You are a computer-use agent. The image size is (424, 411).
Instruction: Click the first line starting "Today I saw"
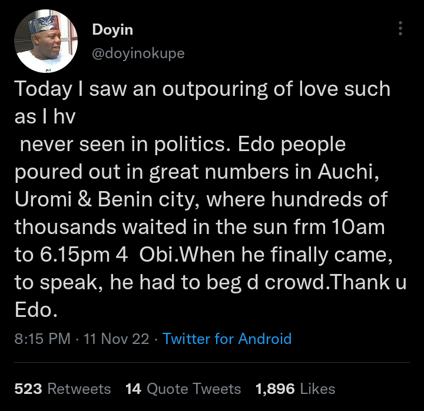[203, 89]
